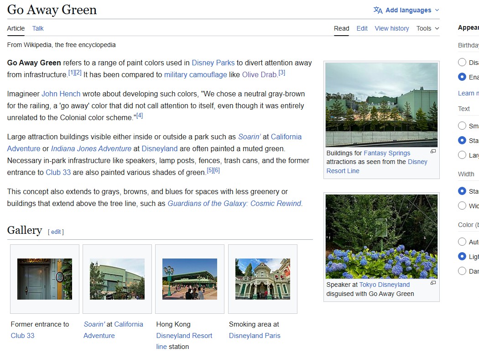Select the Article tab
This screenshot has width=479, height=359.
coord(16,28)
